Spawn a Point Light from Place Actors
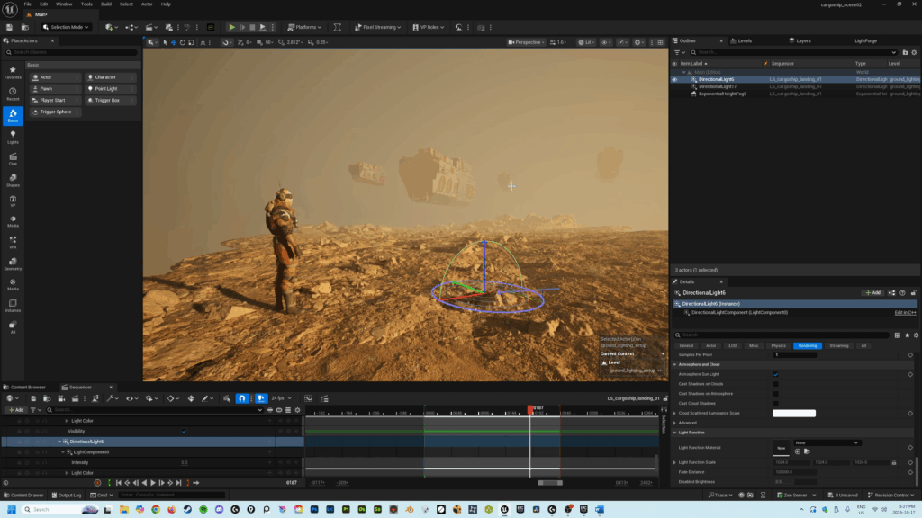The width and height of the screenshot is (922, 518). point(108,88)
